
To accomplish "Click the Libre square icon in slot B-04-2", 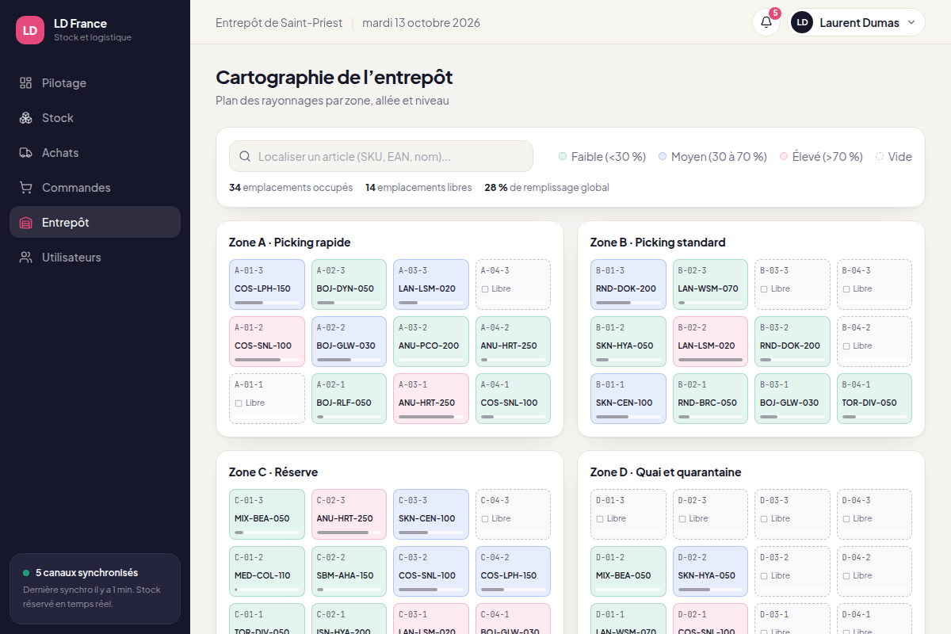I will coord(846,346).
